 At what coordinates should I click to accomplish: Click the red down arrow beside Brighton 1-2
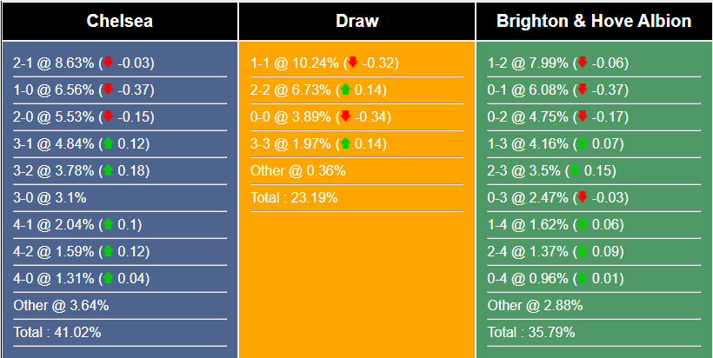(583, 63)
